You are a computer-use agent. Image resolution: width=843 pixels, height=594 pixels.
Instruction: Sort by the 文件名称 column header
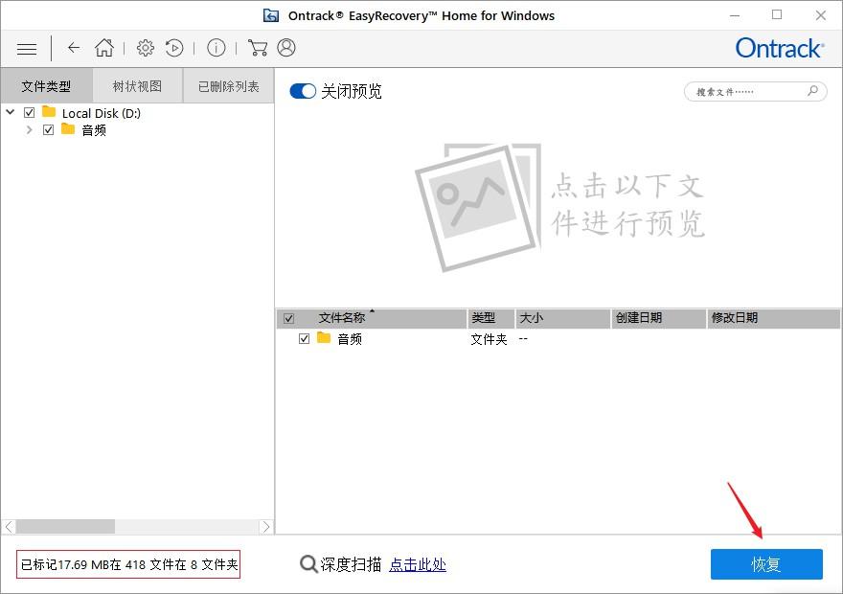click(x=341, y=318)
